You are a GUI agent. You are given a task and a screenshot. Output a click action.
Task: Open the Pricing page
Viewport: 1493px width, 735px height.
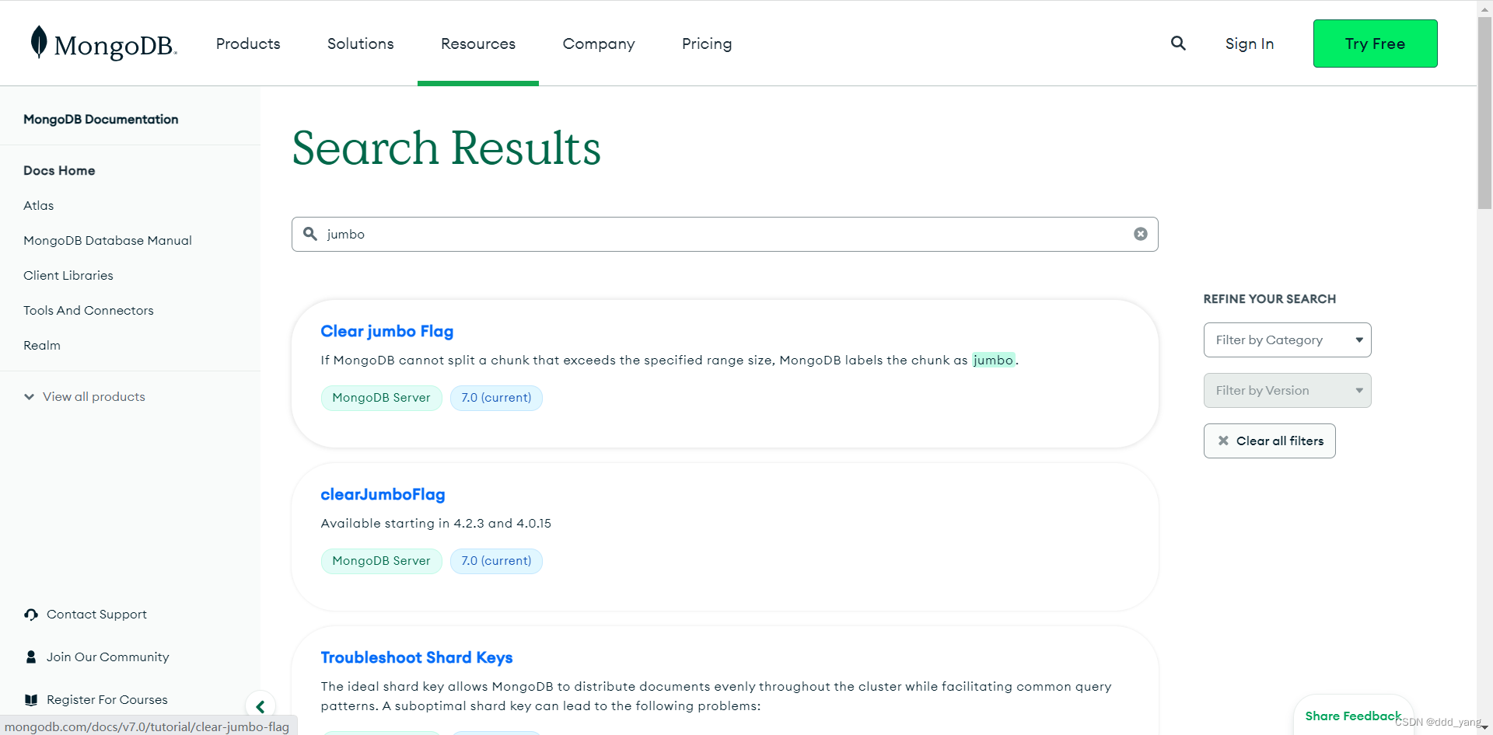point(706,44)
